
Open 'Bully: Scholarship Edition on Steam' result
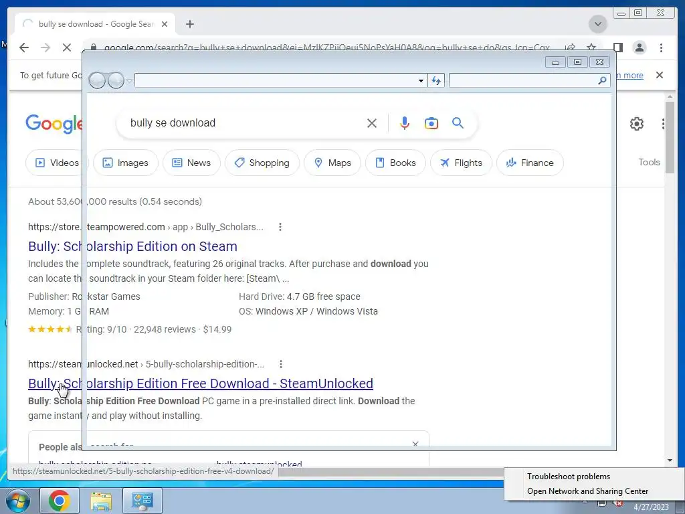tap(133, 246)
